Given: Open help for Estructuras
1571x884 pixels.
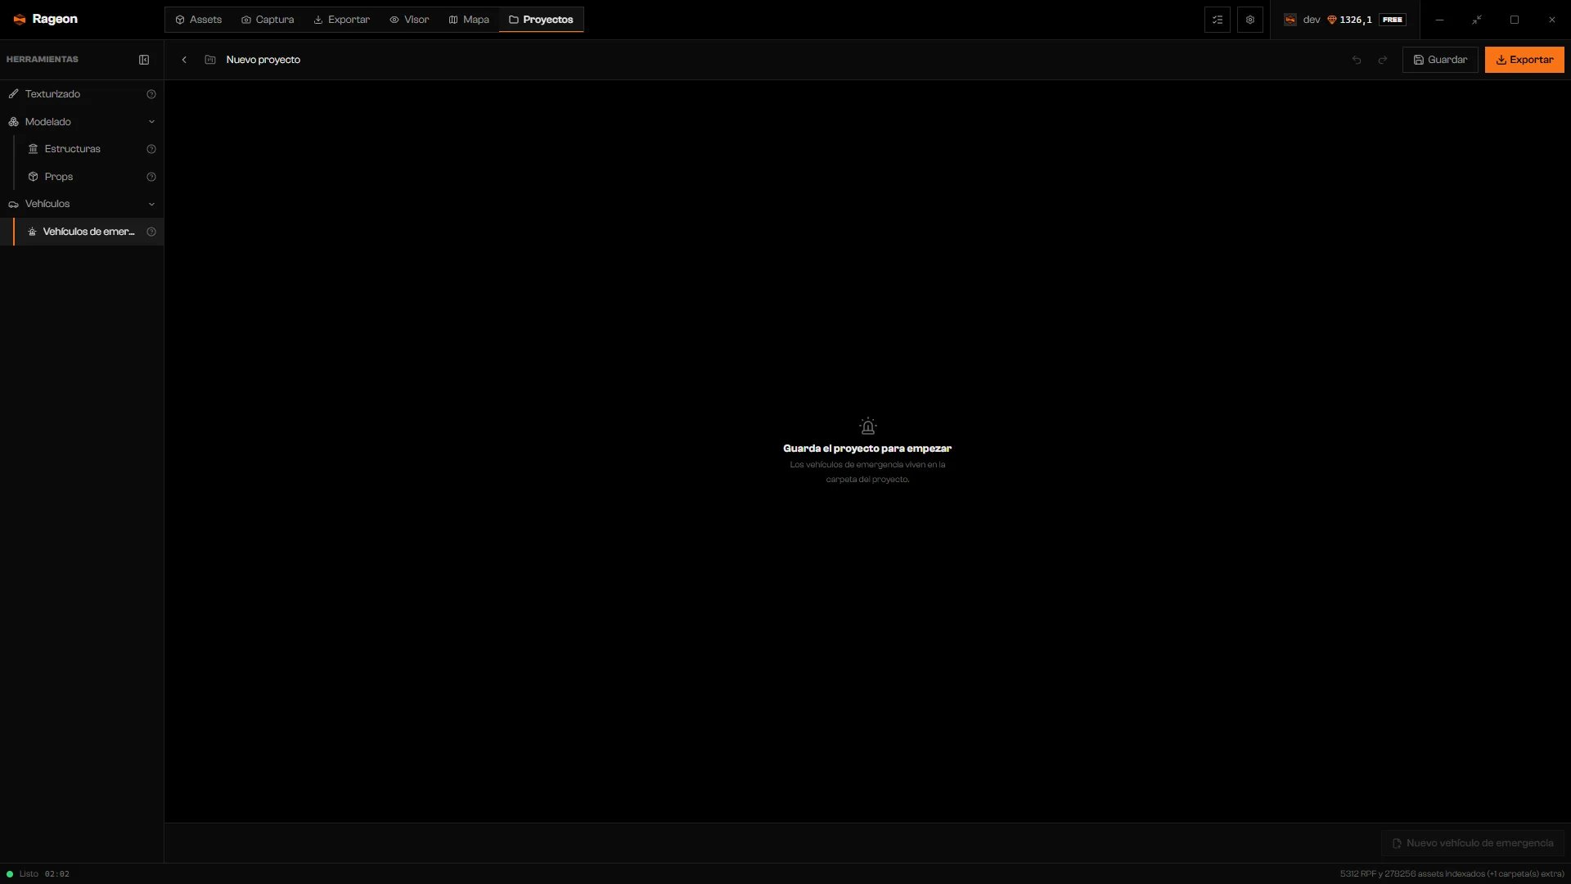Looking at the screenshot, I should pos(151,149).
